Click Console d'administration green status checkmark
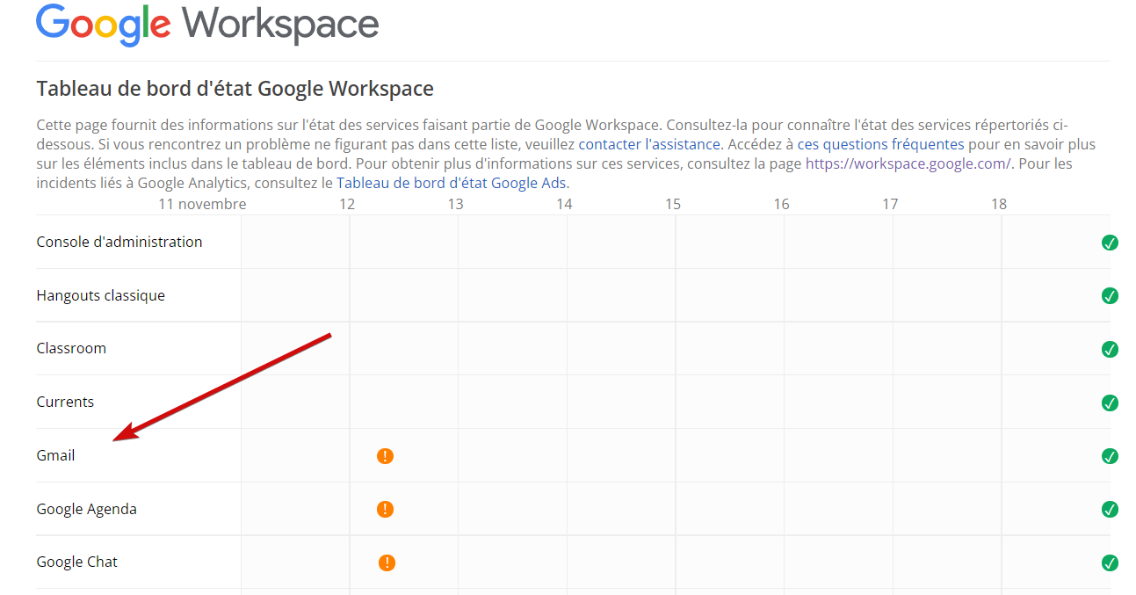 [1110, 243]
